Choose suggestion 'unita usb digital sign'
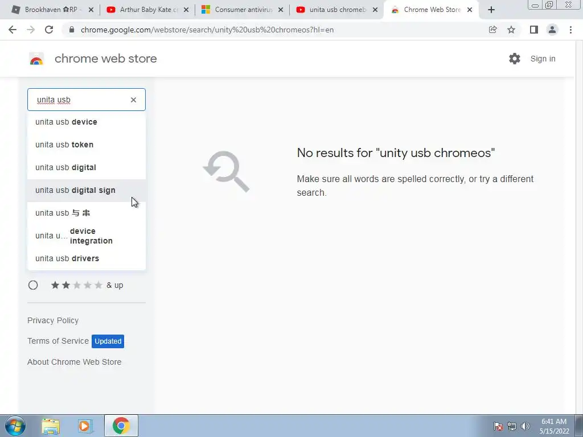Viewport: 583px width, 437px height. point(87,190)
